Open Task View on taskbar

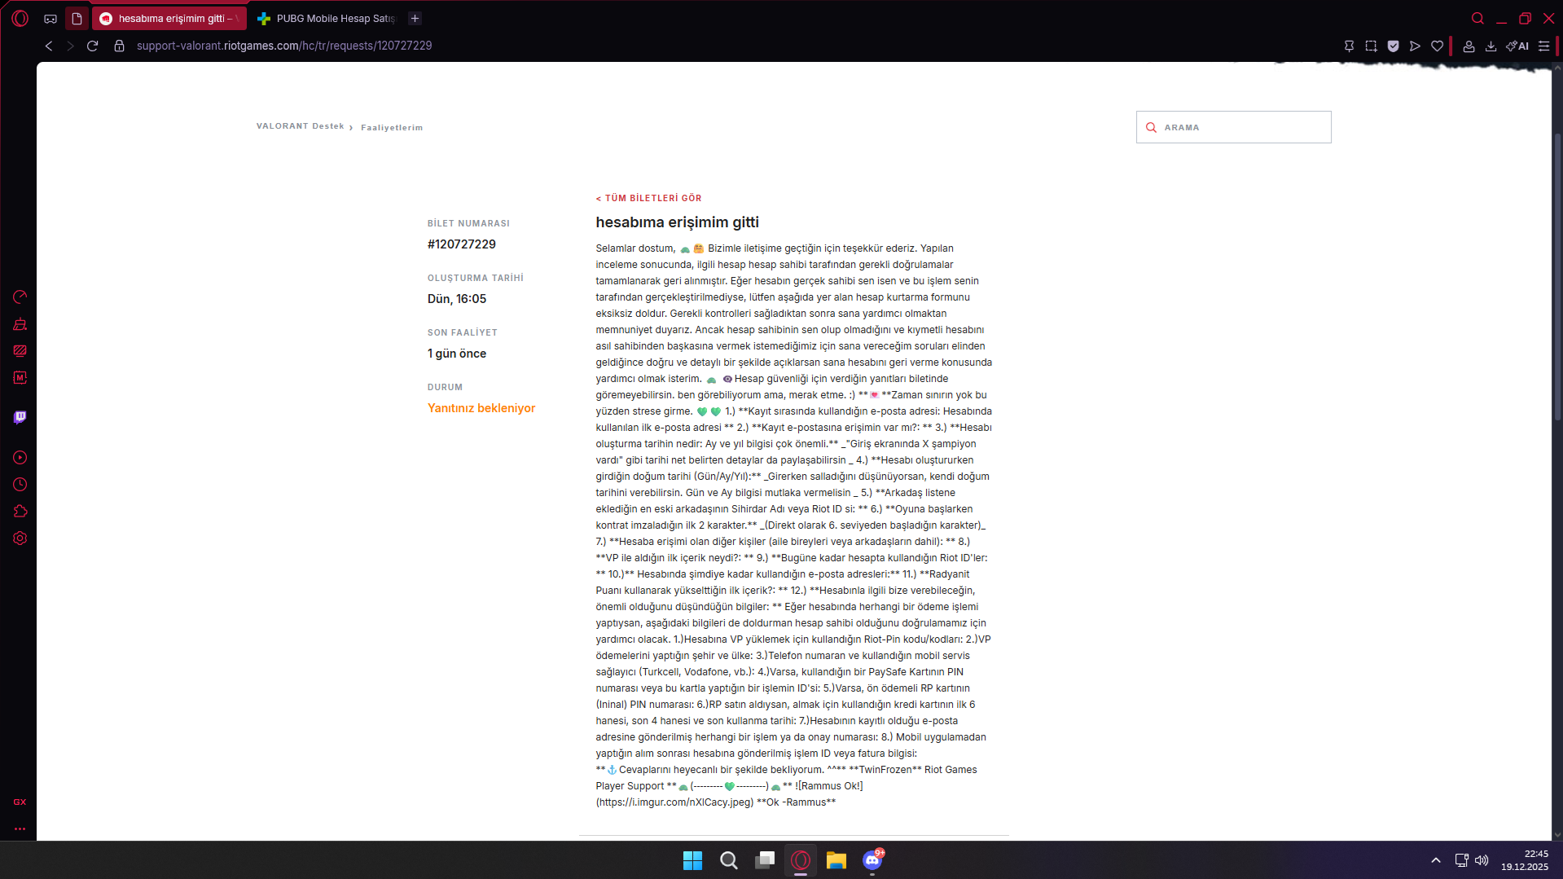765,860
